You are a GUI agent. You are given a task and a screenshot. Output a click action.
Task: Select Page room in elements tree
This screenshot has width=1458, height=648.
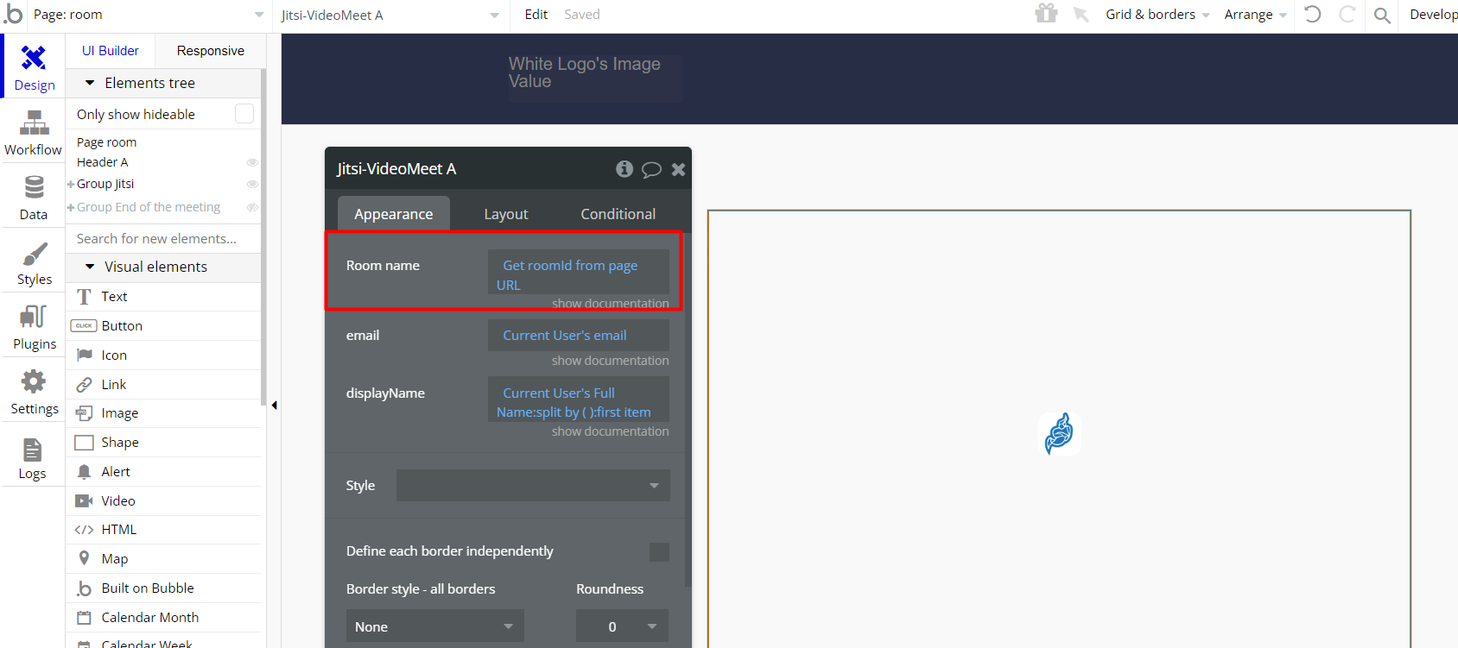(x=107, y=142)
